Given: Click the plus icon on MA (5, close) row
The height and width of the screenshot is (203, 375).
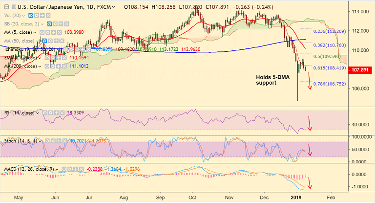Looking at the screenshot, I should [x=54, y=32].
